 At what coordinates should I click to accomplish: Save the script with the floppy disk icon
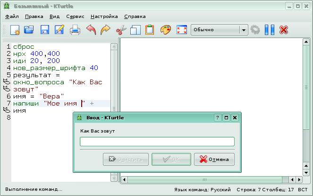tap(45, 30)
